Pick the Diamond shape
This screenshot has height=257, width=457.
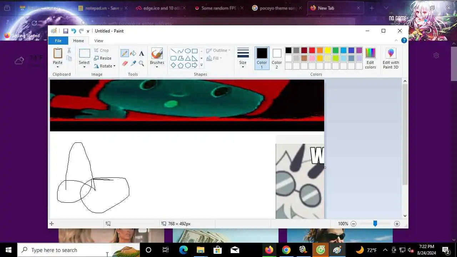pos(173,65)
